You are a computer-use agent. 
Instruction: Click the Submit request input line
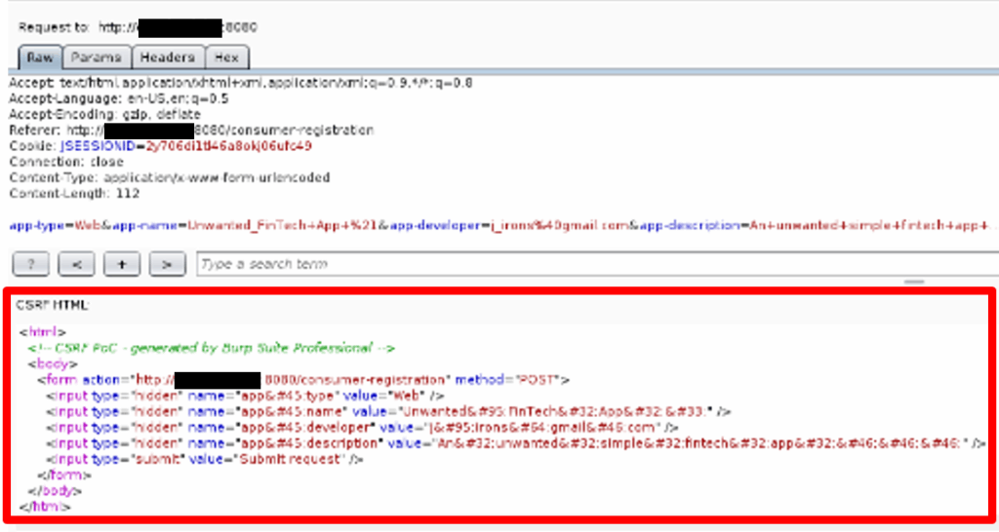click(205, 459)
